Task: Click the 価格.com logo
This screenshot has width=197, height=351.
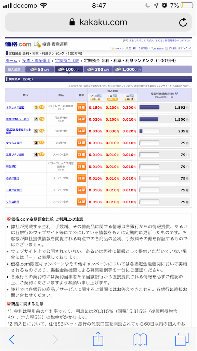Action: (x=18, y=44)
